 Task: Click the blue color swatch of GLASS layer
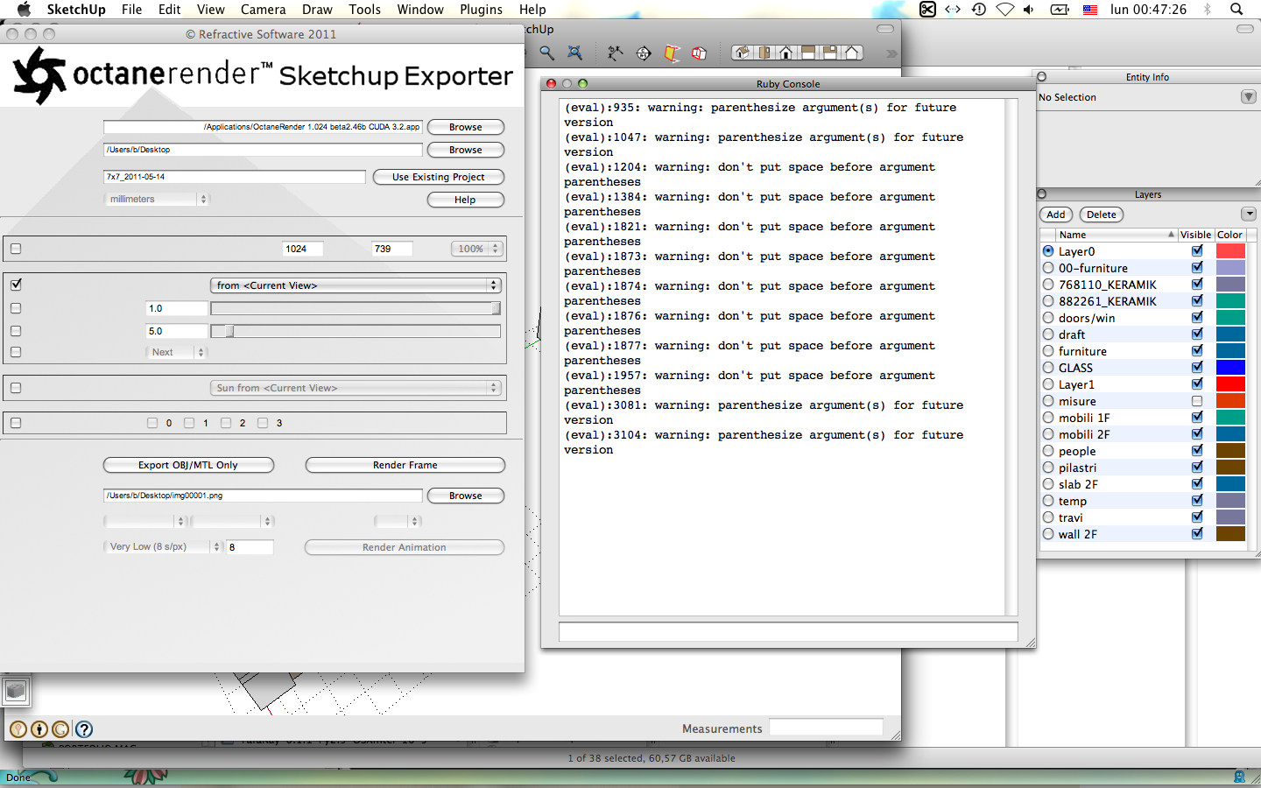tap(1230, 368)
